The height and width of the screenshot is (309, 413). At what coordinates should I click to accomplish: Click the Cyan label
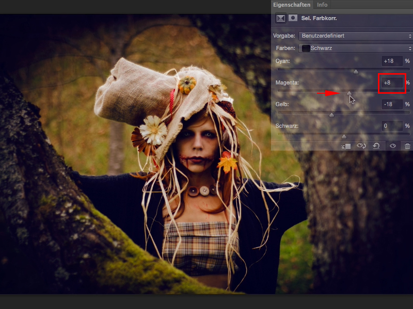pos(282,61)
